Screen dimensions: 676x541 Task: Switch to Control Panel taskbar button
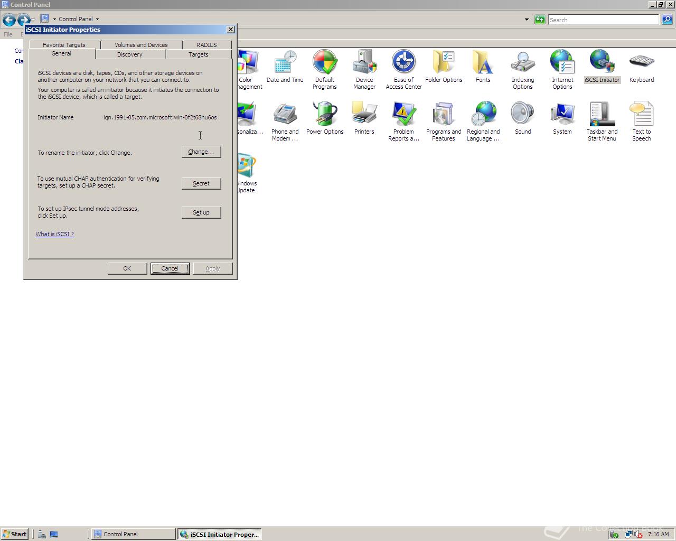(x=134, y=534)
